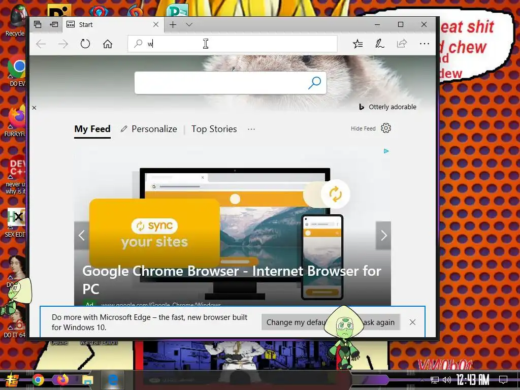Open the Google Chrome Browser ad headline

(232, 280)
